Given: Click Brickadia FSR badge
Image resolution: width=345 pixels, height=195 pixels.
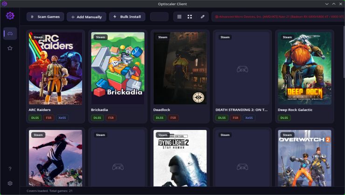Looking at the screenshot, I should click(111, 117).
